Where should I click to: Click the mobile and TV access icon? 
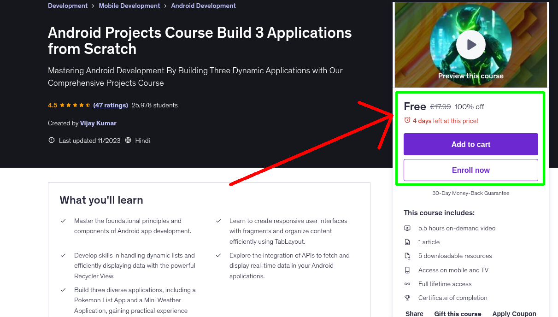[407, 270]
